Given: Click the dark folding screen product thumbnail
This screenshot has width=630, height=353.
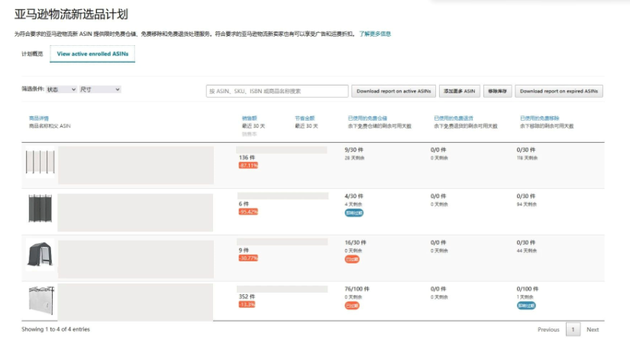Looking at the screenshot, I should click(x=40, y=210).
